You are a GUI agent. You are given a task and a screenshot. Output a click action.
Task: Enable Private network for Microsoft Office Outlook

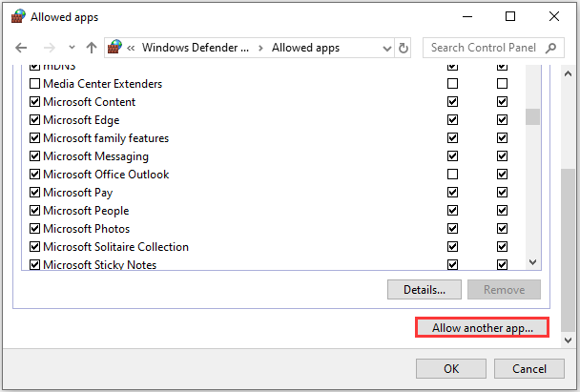[x=452, y=175]
